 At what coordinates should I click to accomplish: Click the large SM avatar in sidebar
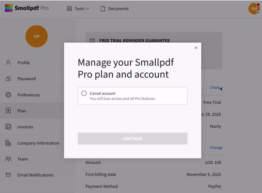(x=36, y=36)
